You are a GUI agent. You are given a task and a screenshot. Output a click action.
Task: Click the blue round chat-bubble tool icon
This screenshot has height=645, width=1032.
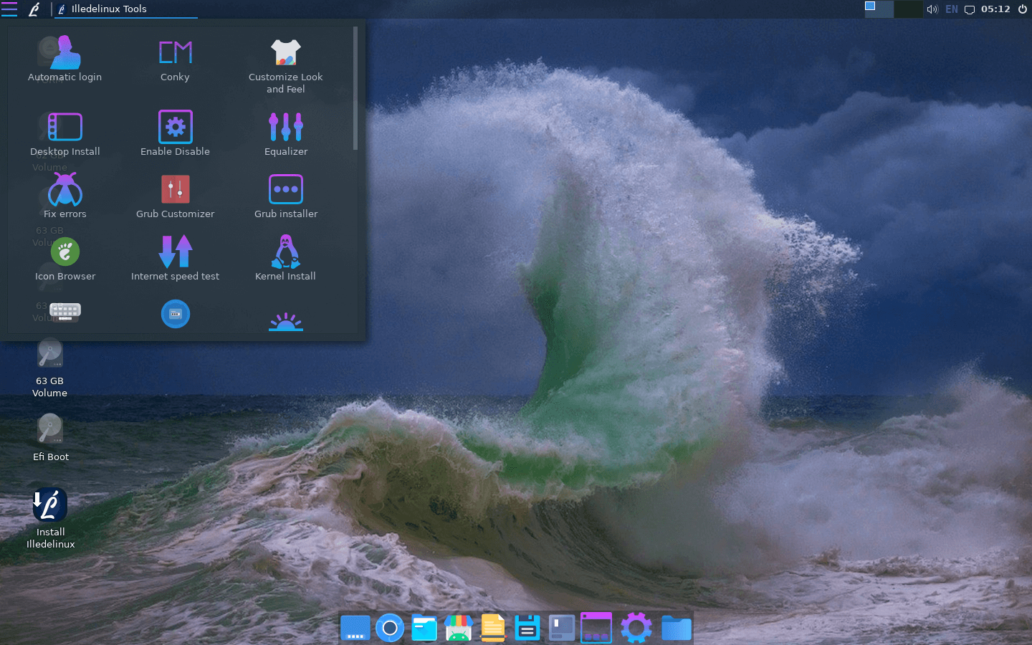pyautogui.click(x=175, y=314)
